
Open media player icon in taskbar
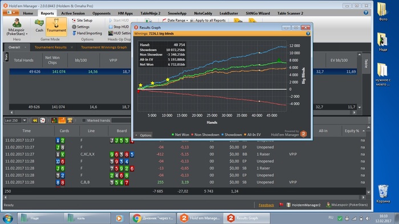119,218
